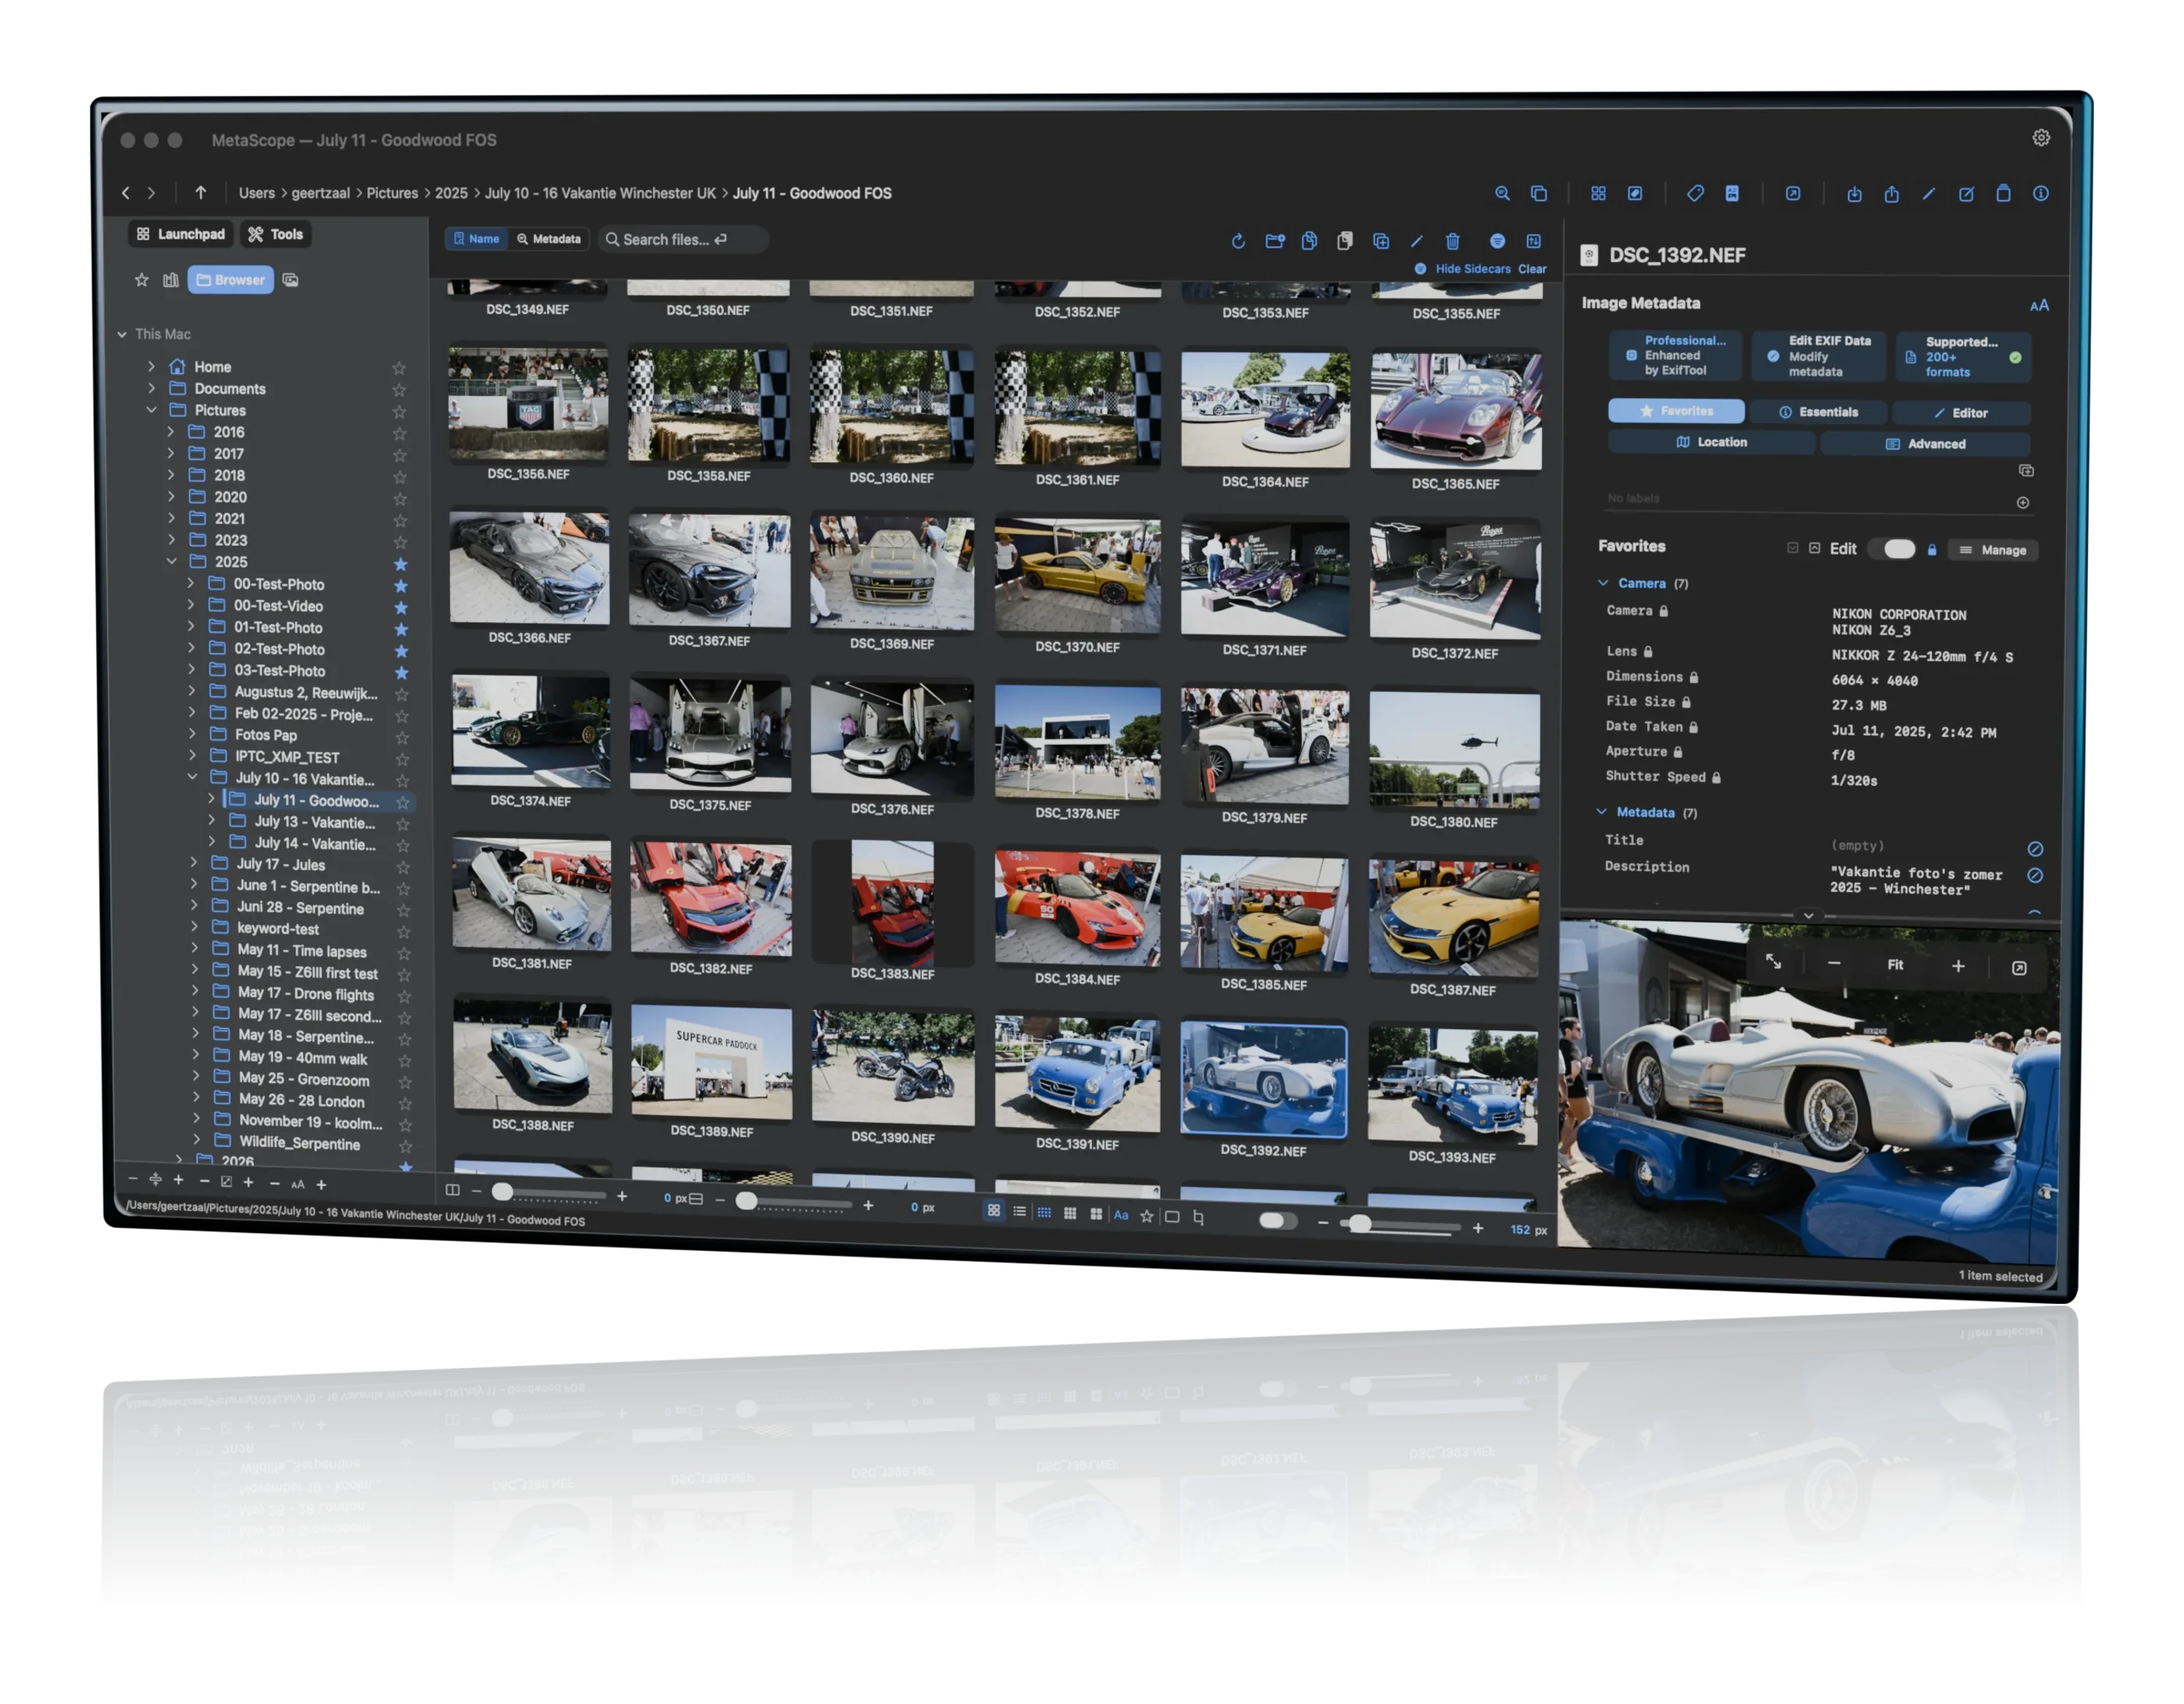Image resolution: width=2184 pixels, height=1704 pixels.
Task: Collapse the Camera metadata group
Action: click(x=1603, y=583)
